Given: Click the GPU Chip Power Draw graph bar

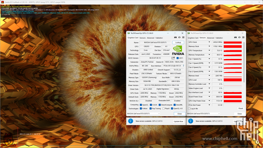Looking at the screenshot, I should [x=233, y=101].
